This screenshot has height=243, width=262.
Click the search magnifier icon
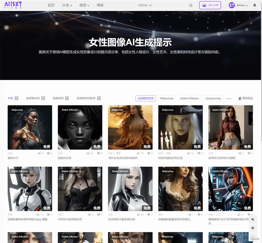(191, 5)
